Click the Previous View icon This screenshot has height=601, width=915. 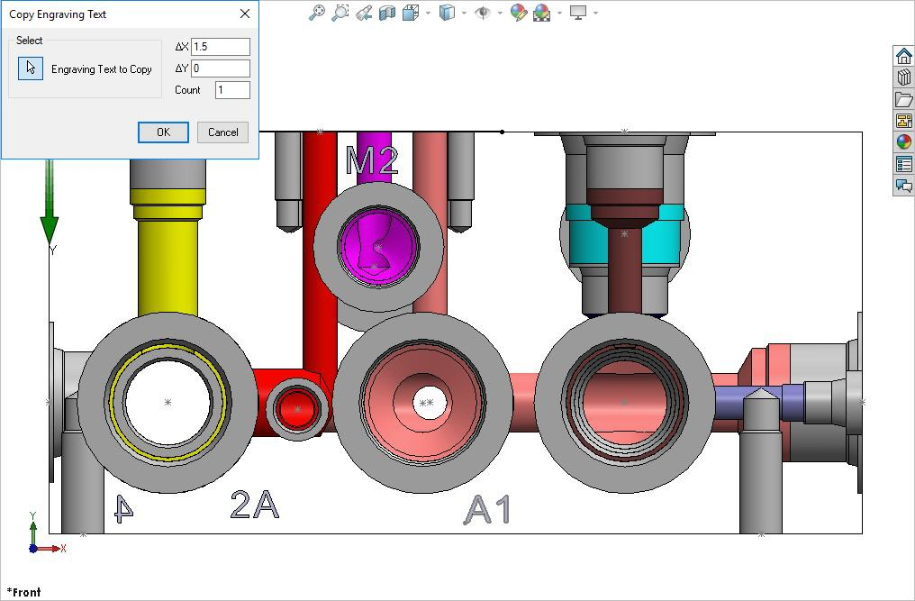coord(364,13)
